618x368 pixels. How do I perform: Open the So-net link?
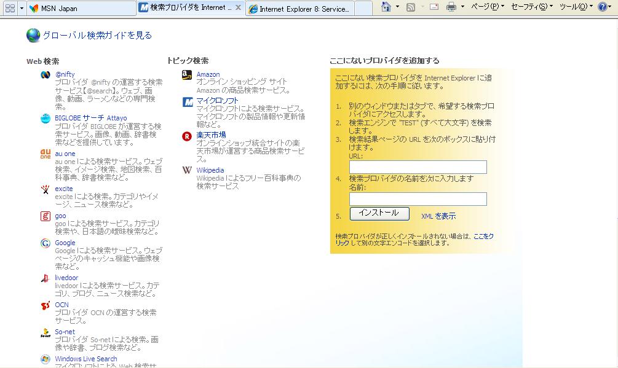(65, 332)
